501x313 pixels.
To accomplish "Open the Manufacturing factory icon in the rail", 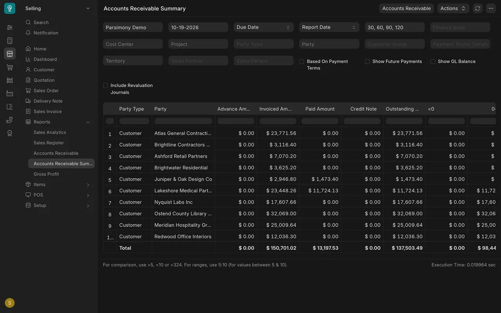I will 10,94.
